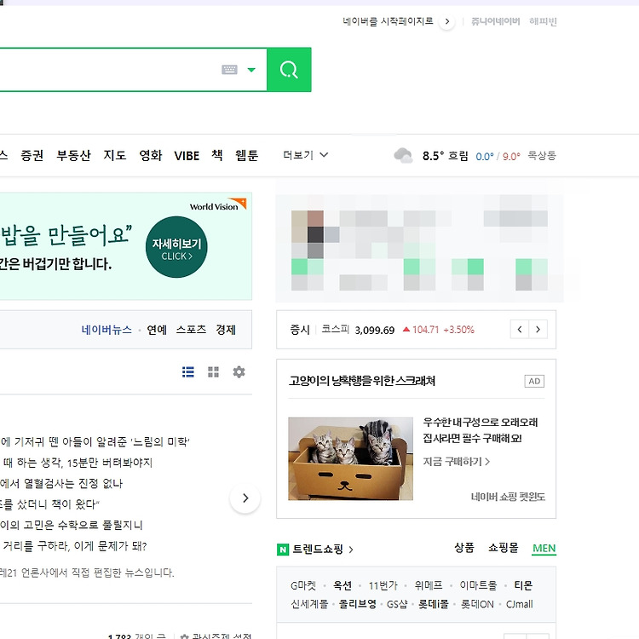Open 신세계몰 shopping mall link
The width and height of the screenshot is (639, 639).
tap(309, 604)
